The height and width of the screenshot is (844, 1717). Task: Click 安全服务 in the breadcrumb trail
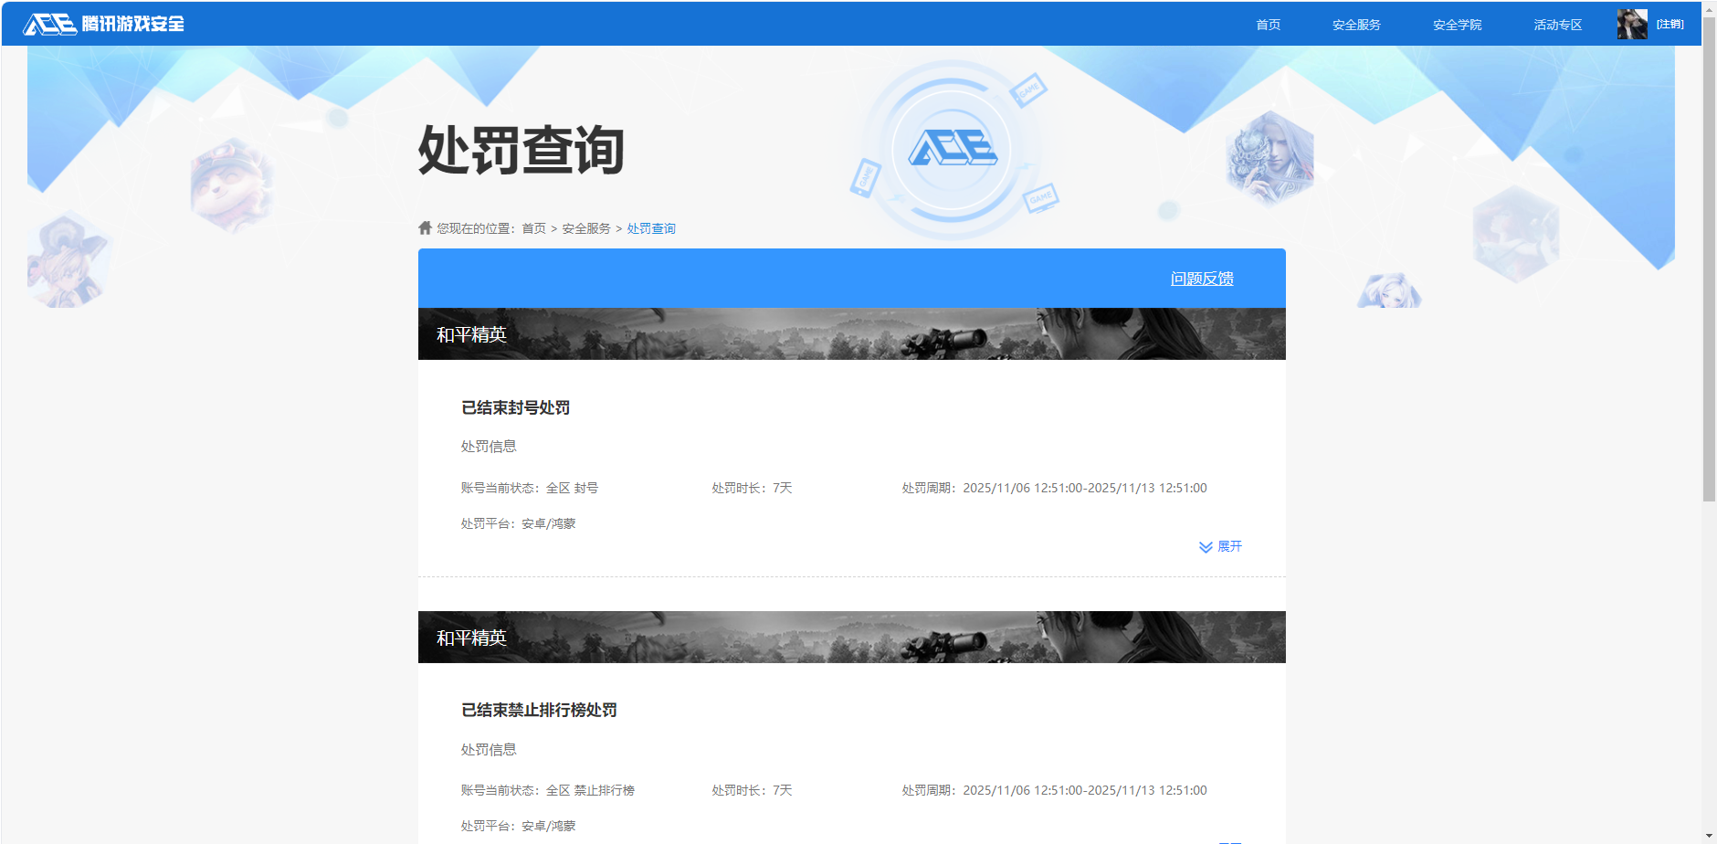(586, 228)
